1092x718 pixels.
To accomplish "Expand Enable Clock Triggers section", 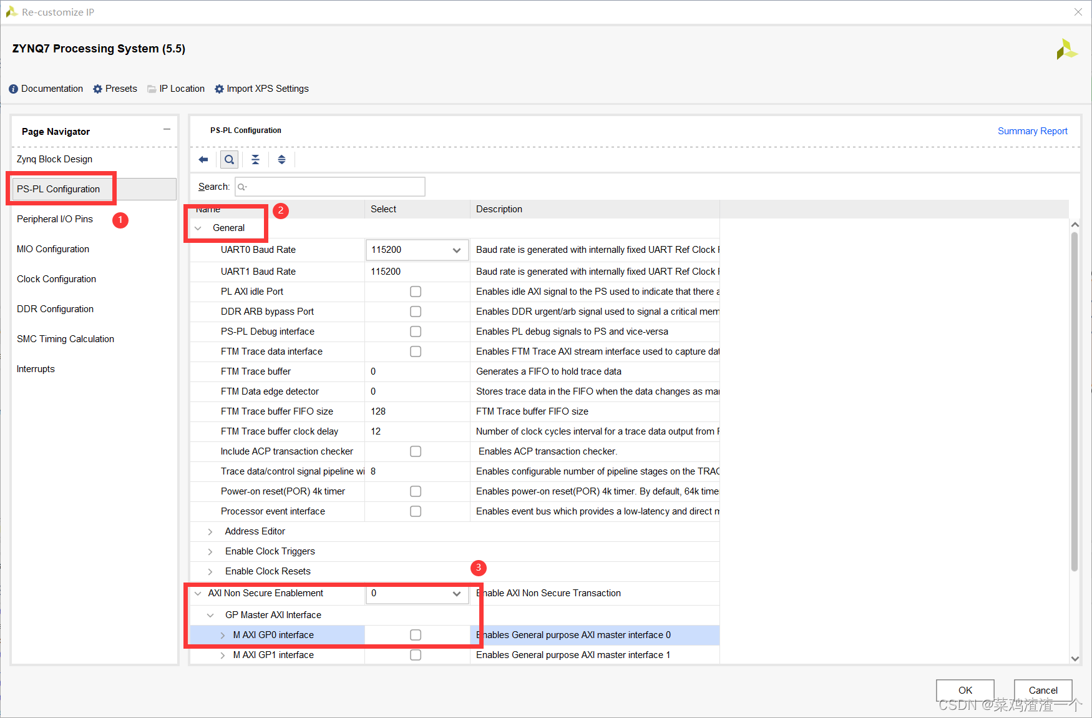I will click(x=210, y=552).
